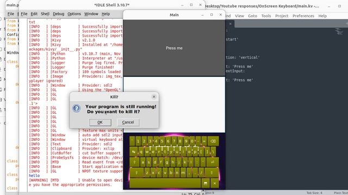Tap the 'q' key on virtual keyboard
348x195 pixels.
click(x=141, y=152)
